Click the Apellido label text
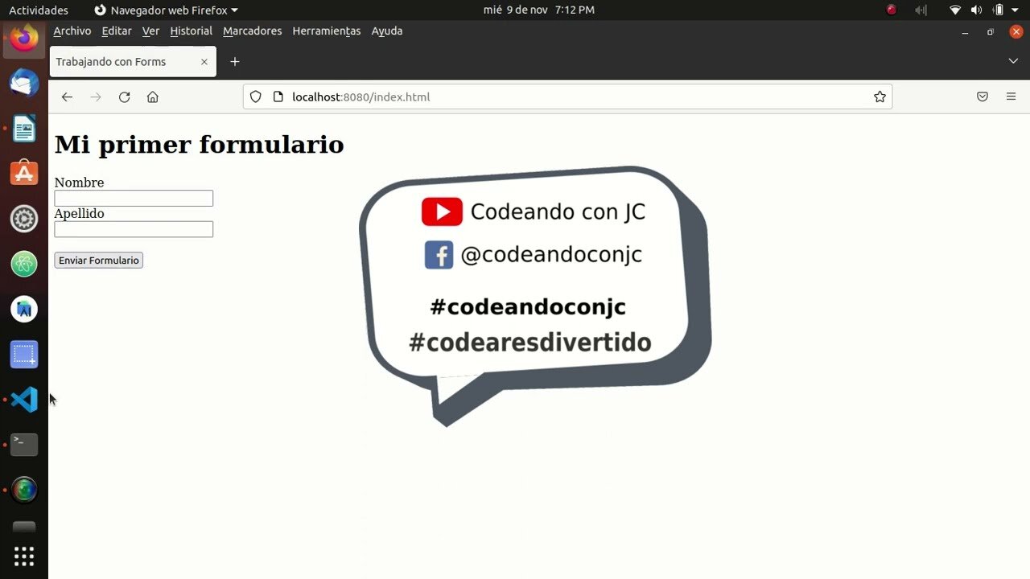Image resolution: width=1030 pixels, height=579 pixels. coord(79,213)
